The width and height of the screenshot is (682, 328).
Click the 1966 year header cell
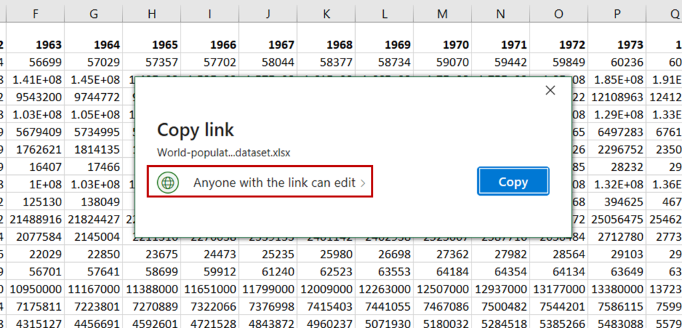pyautogui.click(x=210, y=38)
